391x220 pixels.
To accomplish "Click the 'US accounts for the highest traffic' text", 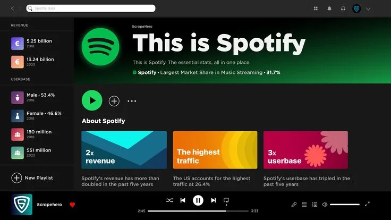I will coord(211,181).
